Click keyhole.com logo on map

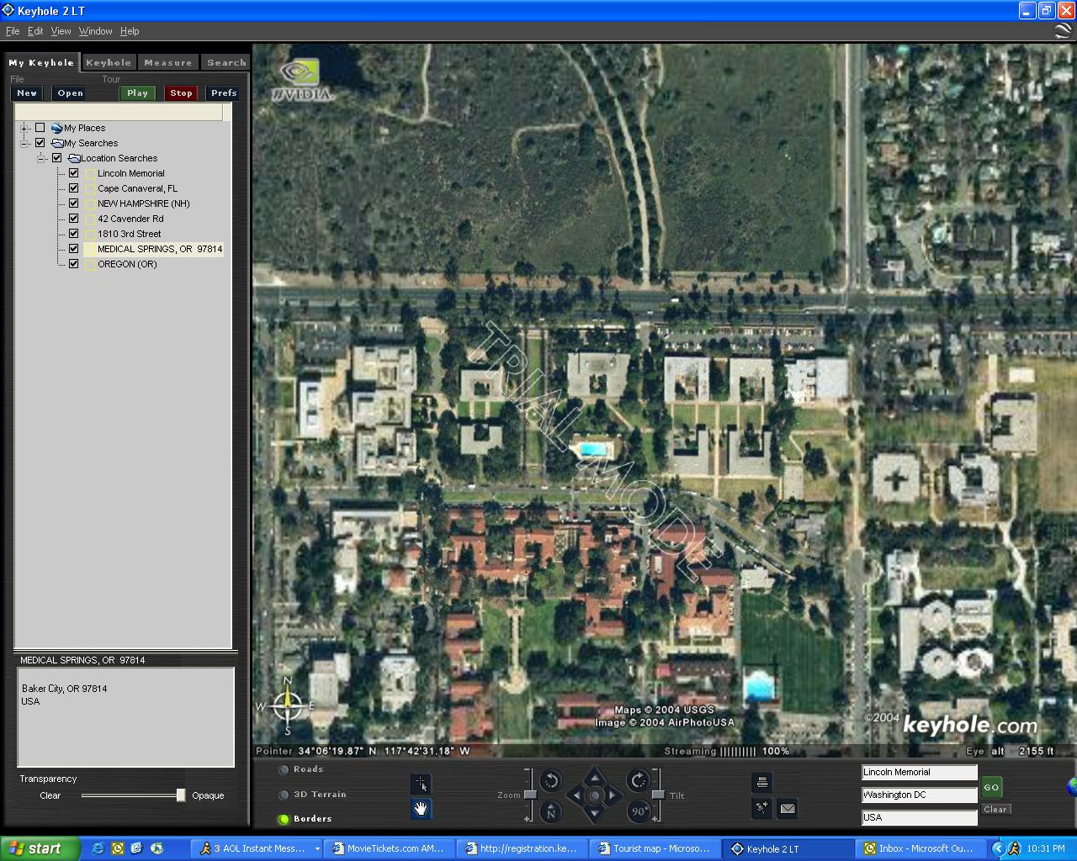[969, 725]
